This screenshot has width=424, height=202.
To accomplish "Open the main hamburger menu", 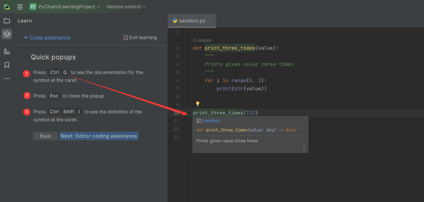I will tap(20, 7).
